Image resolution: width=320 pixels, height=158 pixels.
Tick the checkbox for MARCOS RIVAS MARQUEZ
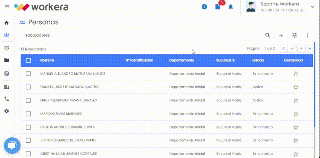click(x=28, y=114)
